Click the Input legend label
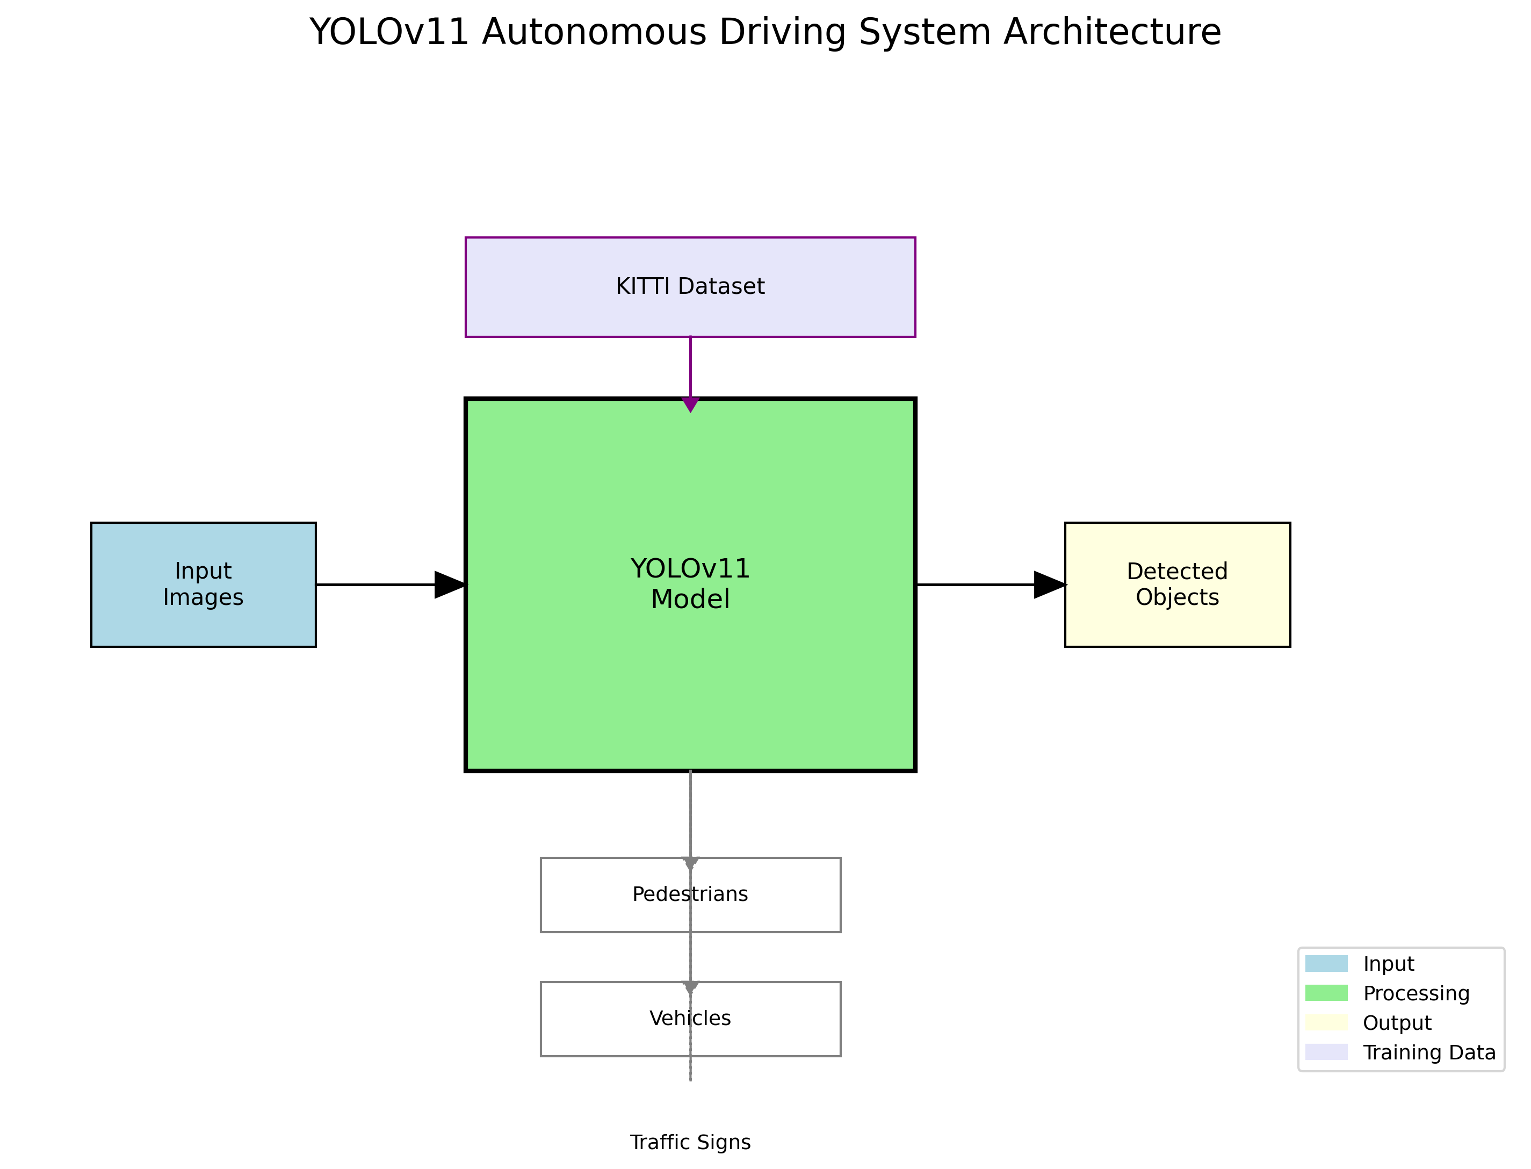 [1389, 964]
